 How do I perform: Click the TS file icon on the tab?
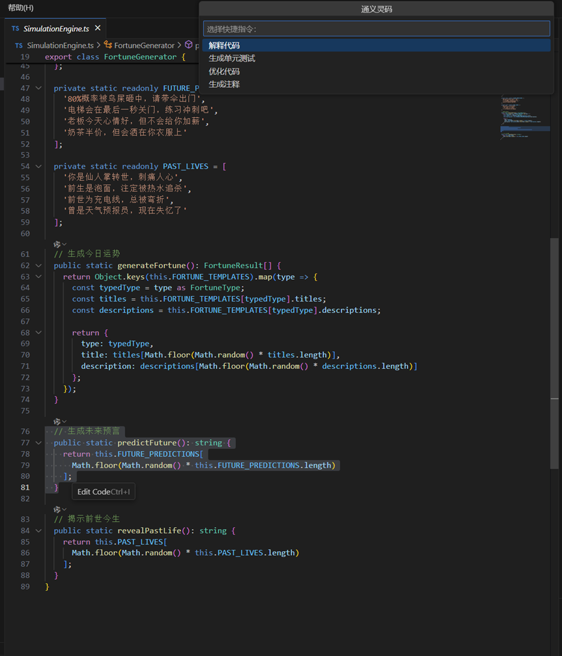tap(16, 29)
